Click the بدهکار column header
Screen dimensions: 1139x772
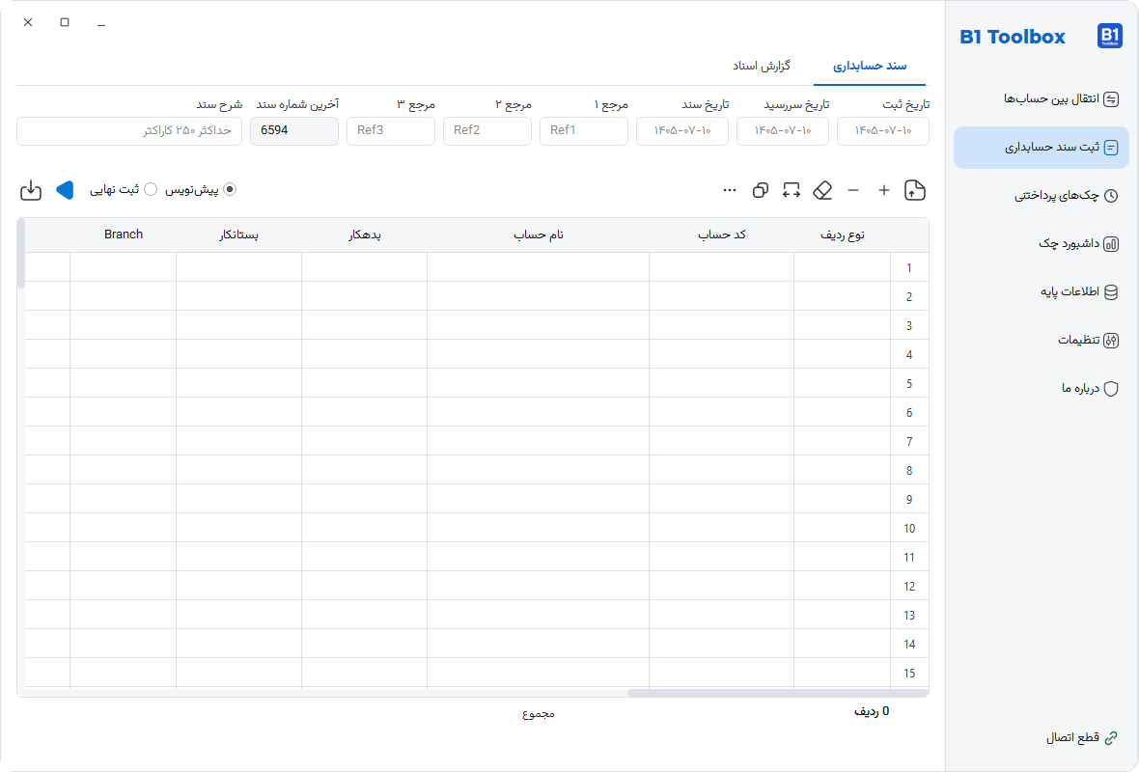[x=365, y=235]
